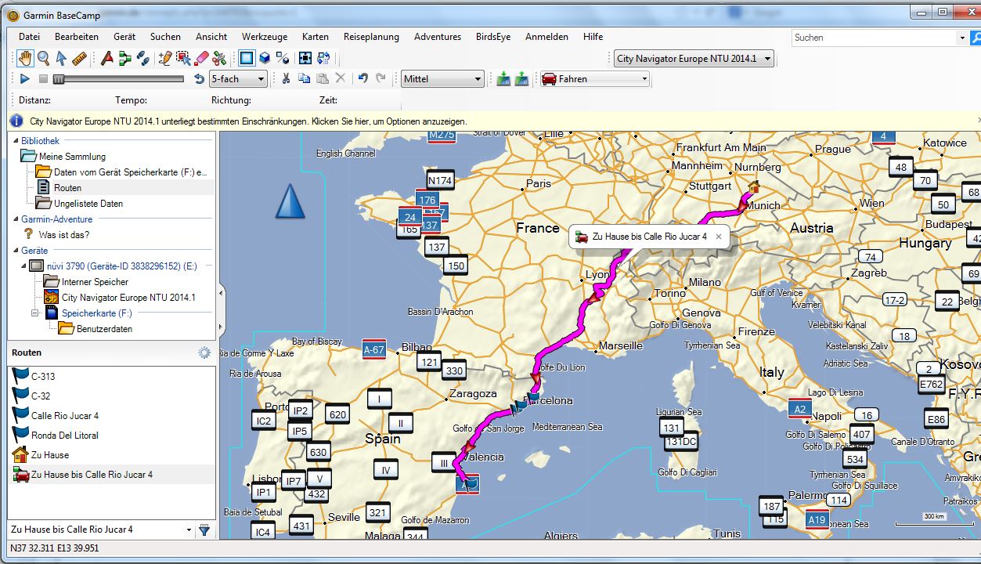
Task: Open the search field dropdown arrow
Action: (963, 38)
